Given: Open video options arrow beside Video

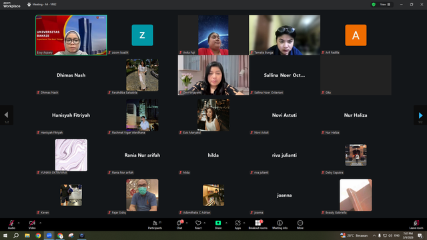Looking at the screenshot, I should tap(40, 223).
